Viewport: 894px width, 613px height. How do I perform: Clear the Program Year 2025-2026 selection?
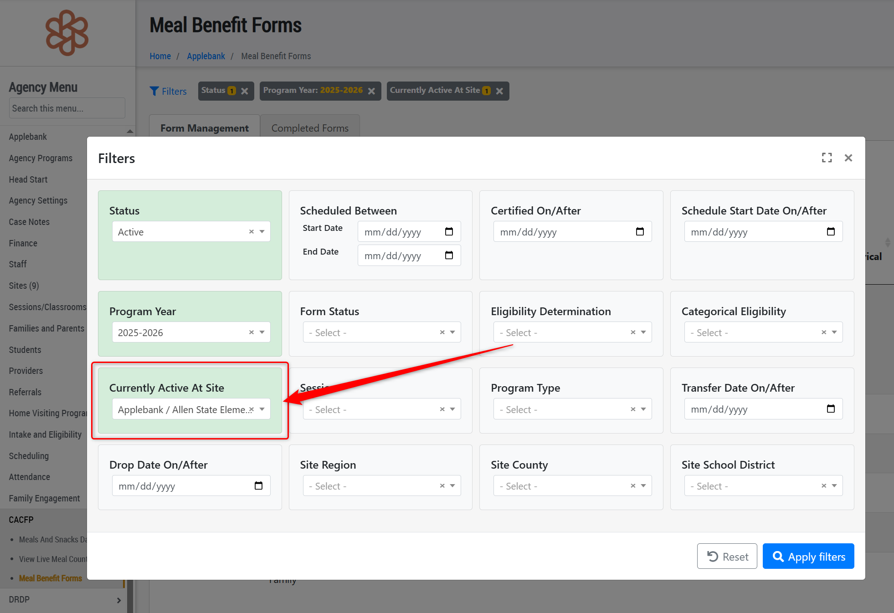(x=251, y=332)
